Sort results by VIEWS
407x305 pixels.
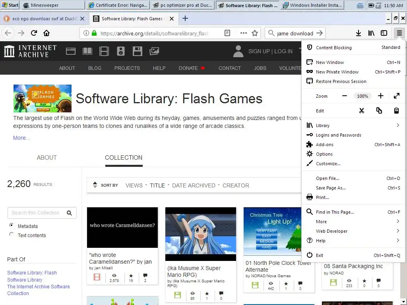pyautogui.click(x=134, y=186)
